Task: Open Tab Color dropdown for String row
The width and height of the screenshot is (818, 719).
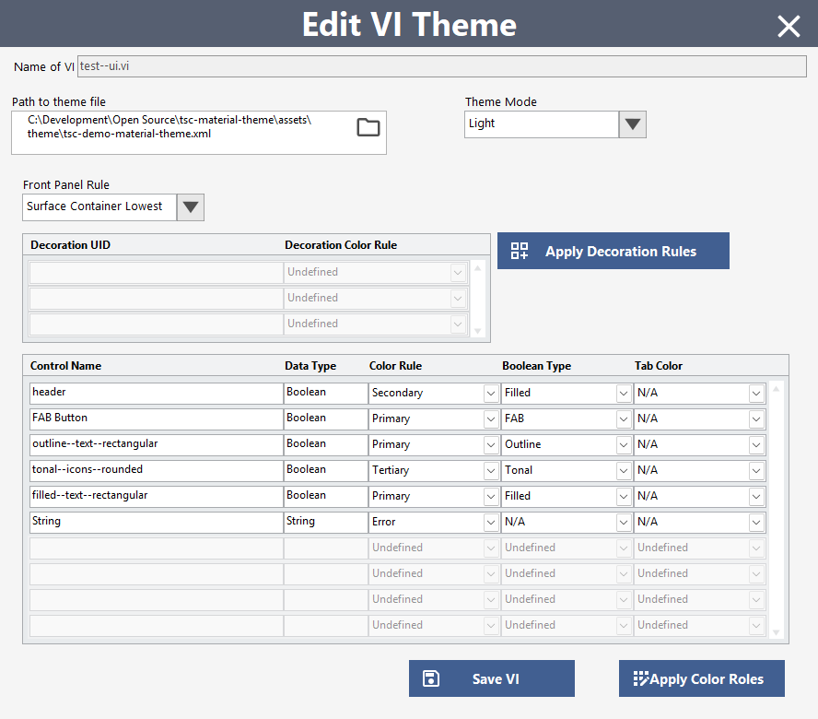Action: pos(756,522)
